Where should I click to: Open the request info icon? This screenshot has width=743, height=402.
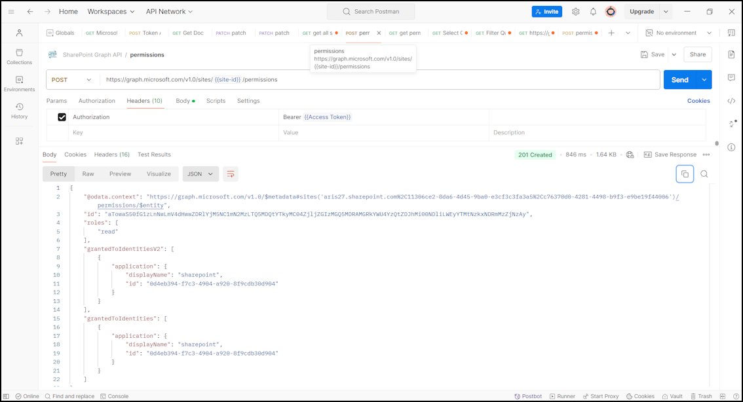tap(731, 147)
